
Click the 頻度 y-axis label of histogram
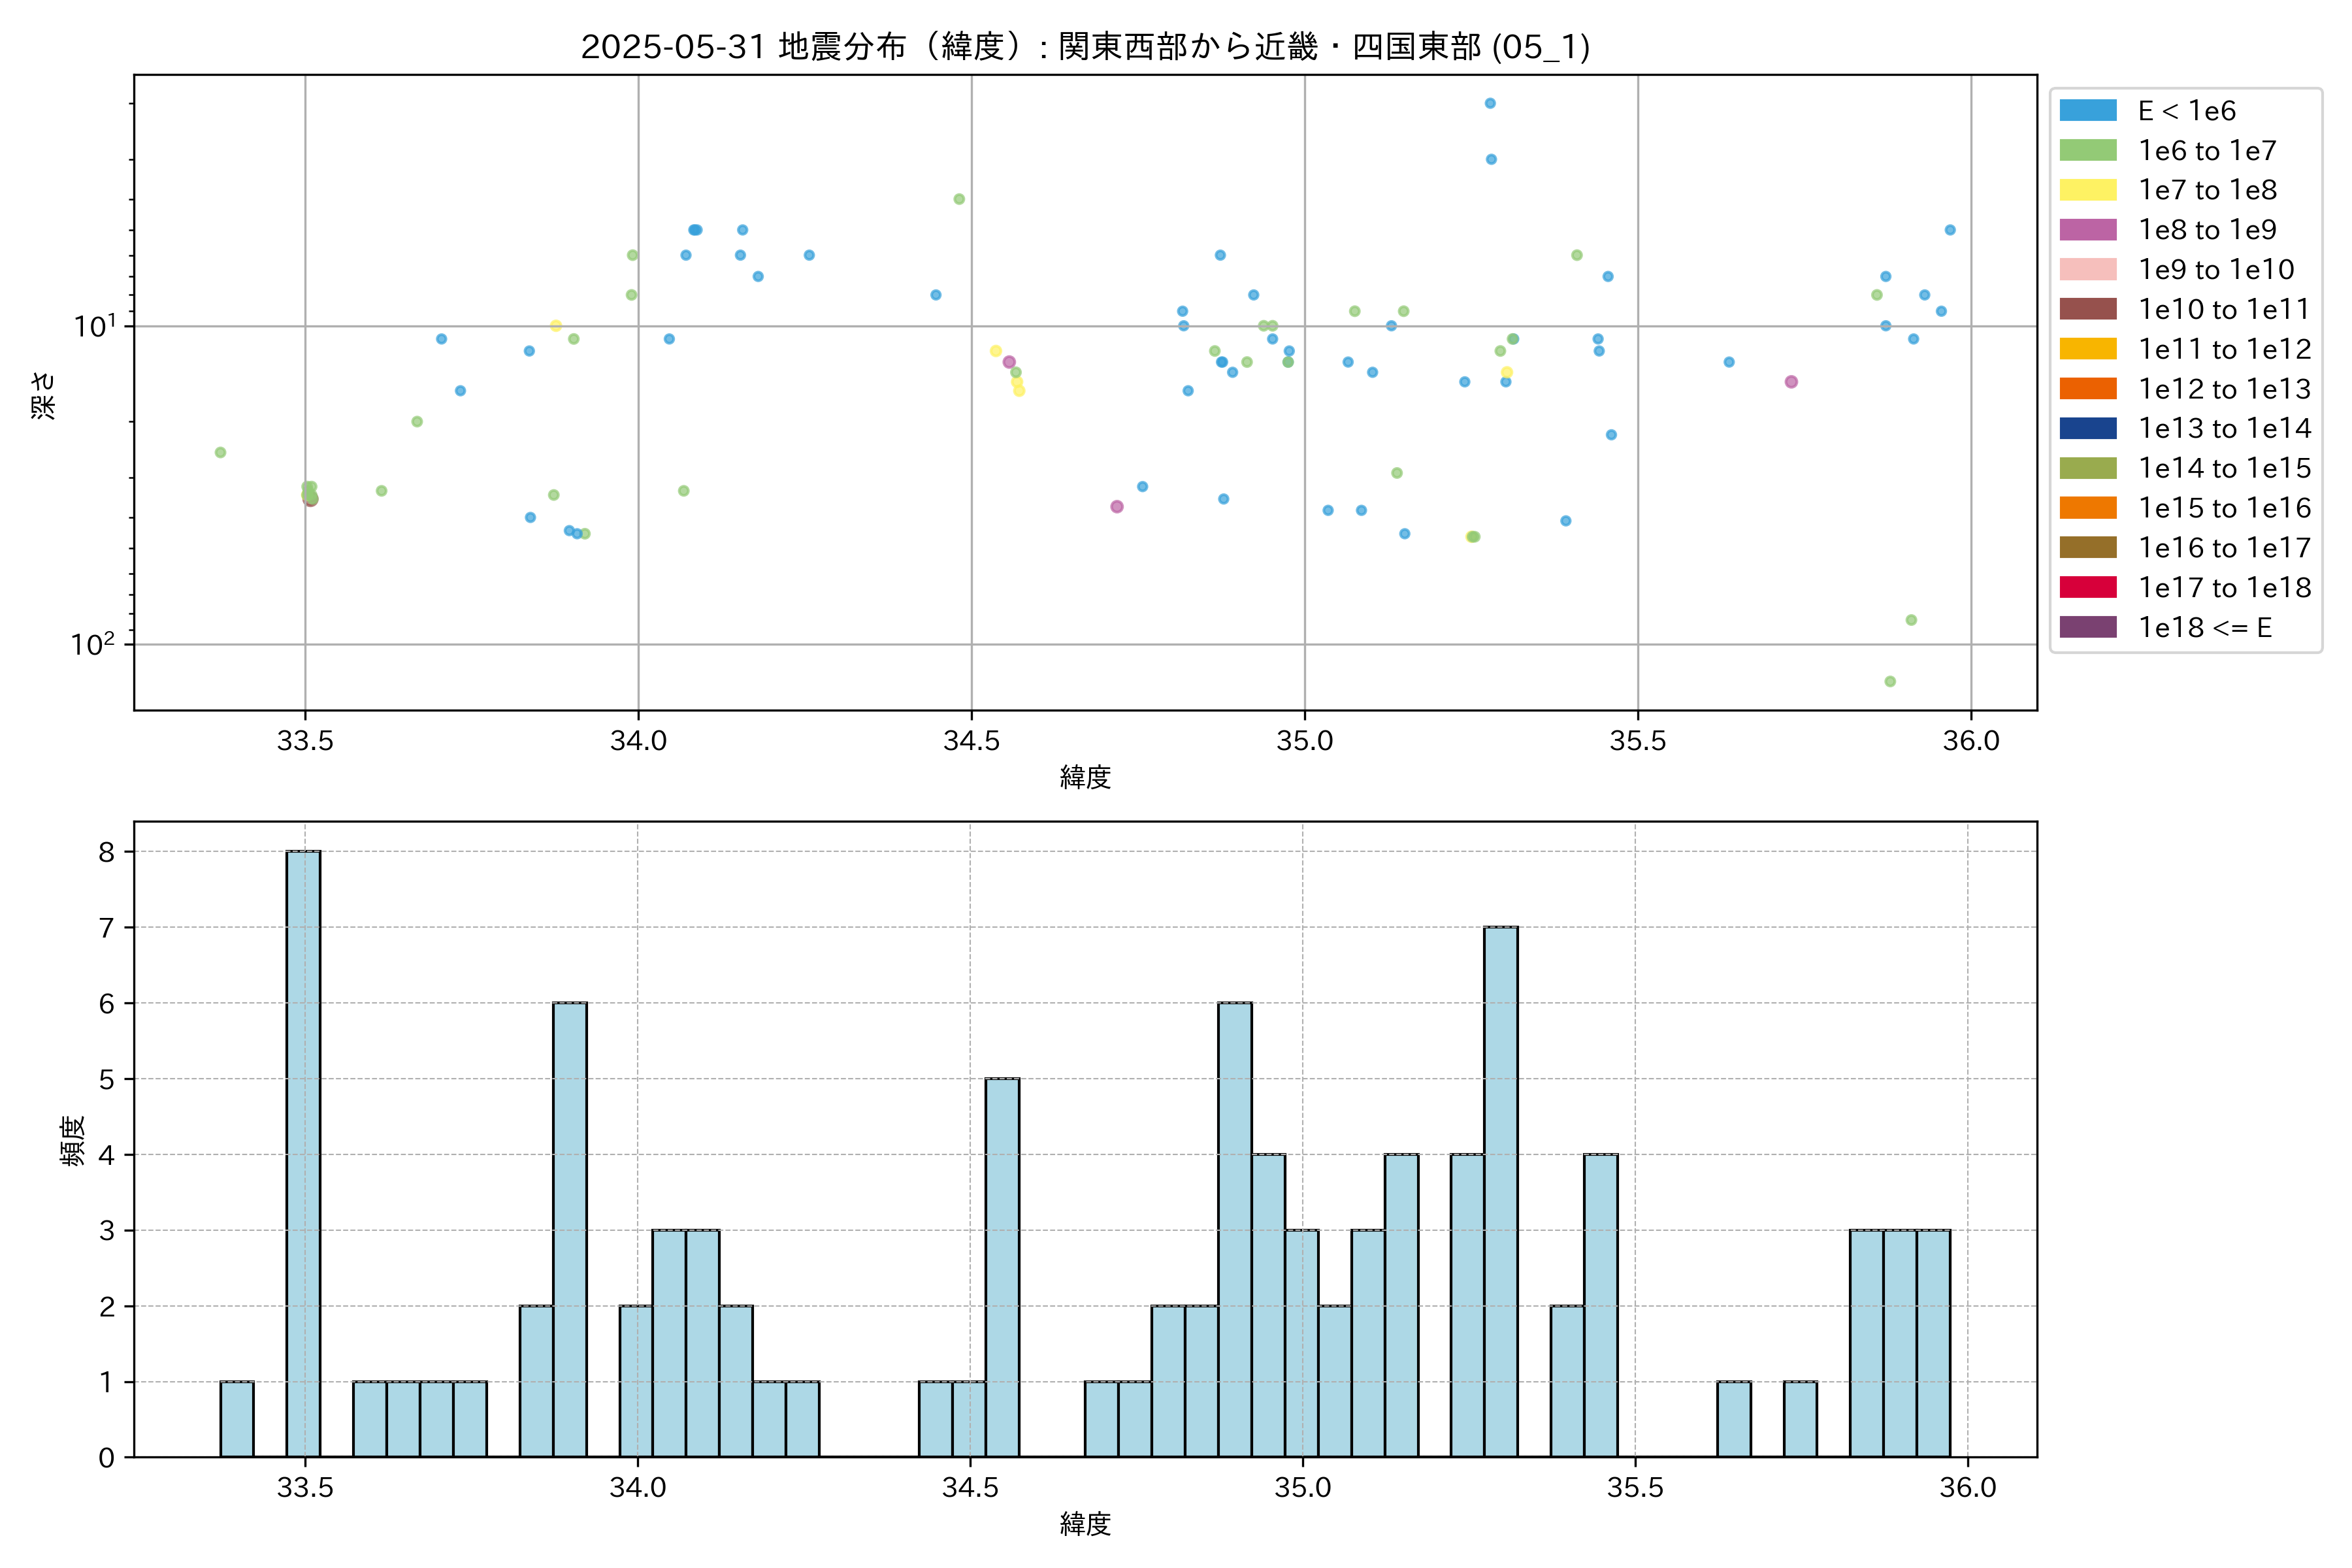tap(73, 1140)
